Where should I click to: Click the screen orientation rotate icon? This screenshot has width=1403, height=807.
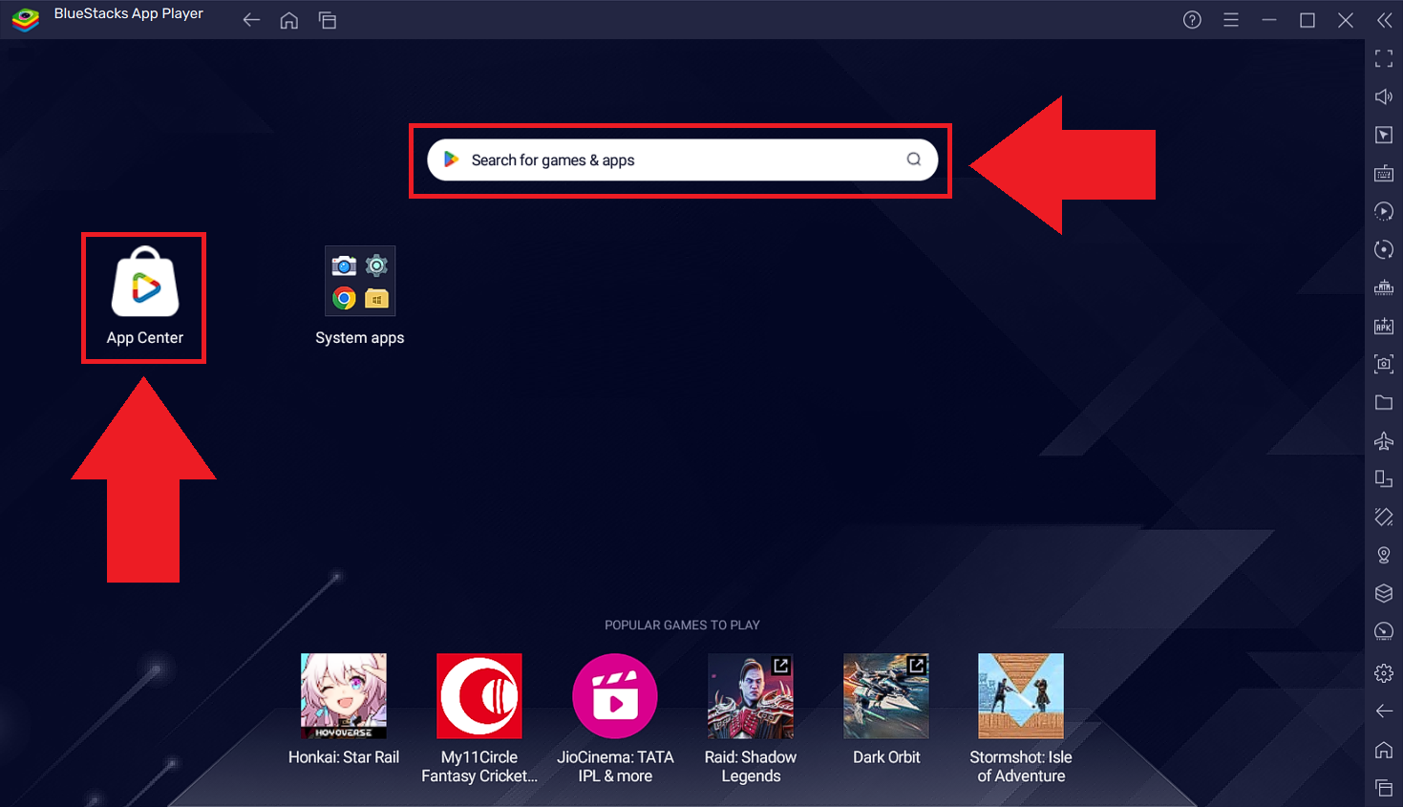[1383, 478]
